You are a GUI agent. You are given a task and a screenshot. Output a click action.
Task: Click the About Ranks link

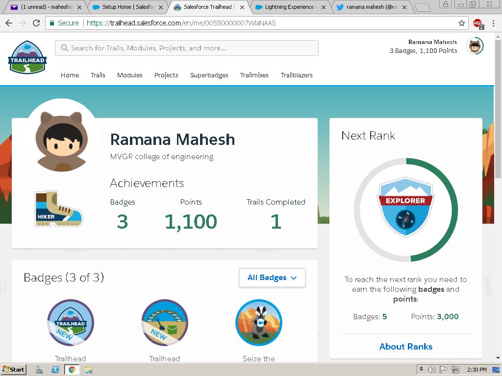coord(405,347)
